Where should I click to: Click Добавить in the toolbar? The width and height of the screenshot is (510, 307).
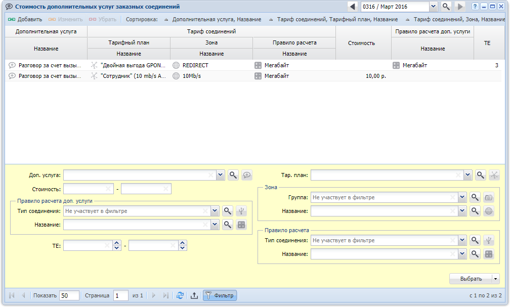point(25,20)
